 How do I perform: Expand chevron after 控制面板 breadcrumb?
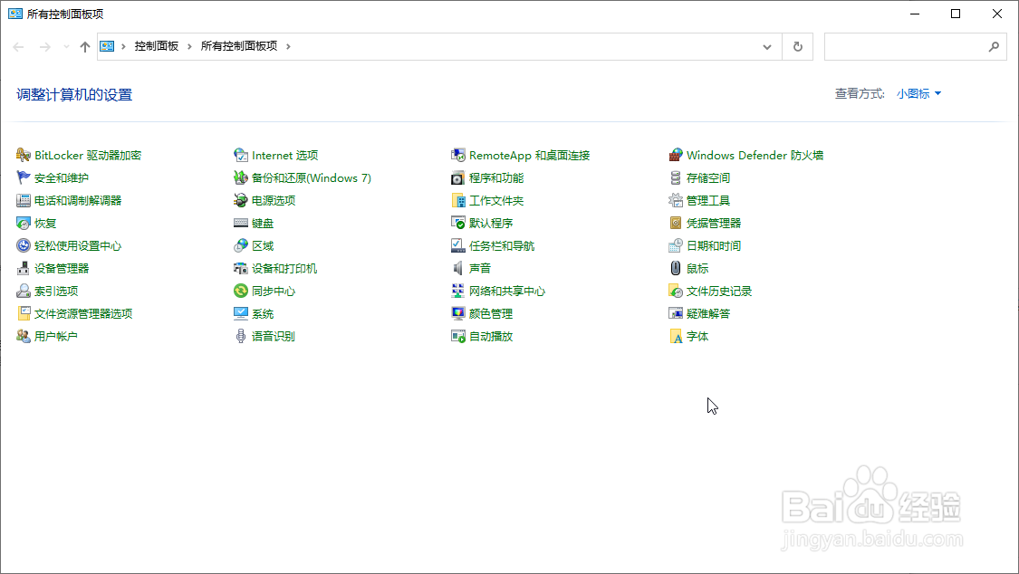point(189,46)
